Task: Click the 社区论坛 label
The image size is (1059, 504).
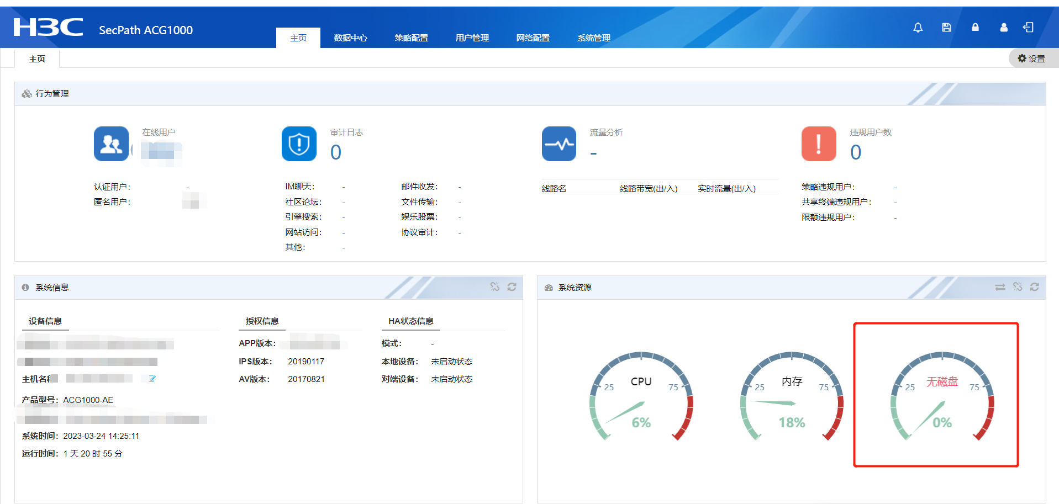Action: pyautogui.click(x=303, y=202)
